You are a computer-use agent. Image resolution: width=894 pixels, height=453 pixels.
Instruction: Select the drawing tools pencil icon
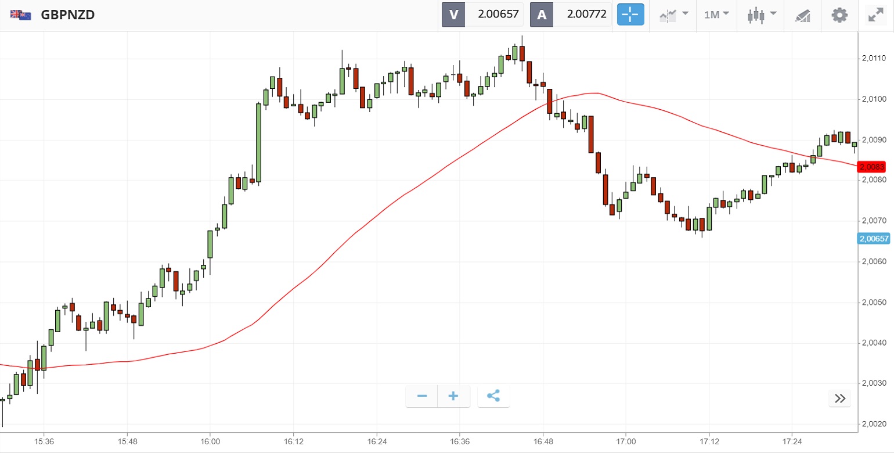[803, 15]
